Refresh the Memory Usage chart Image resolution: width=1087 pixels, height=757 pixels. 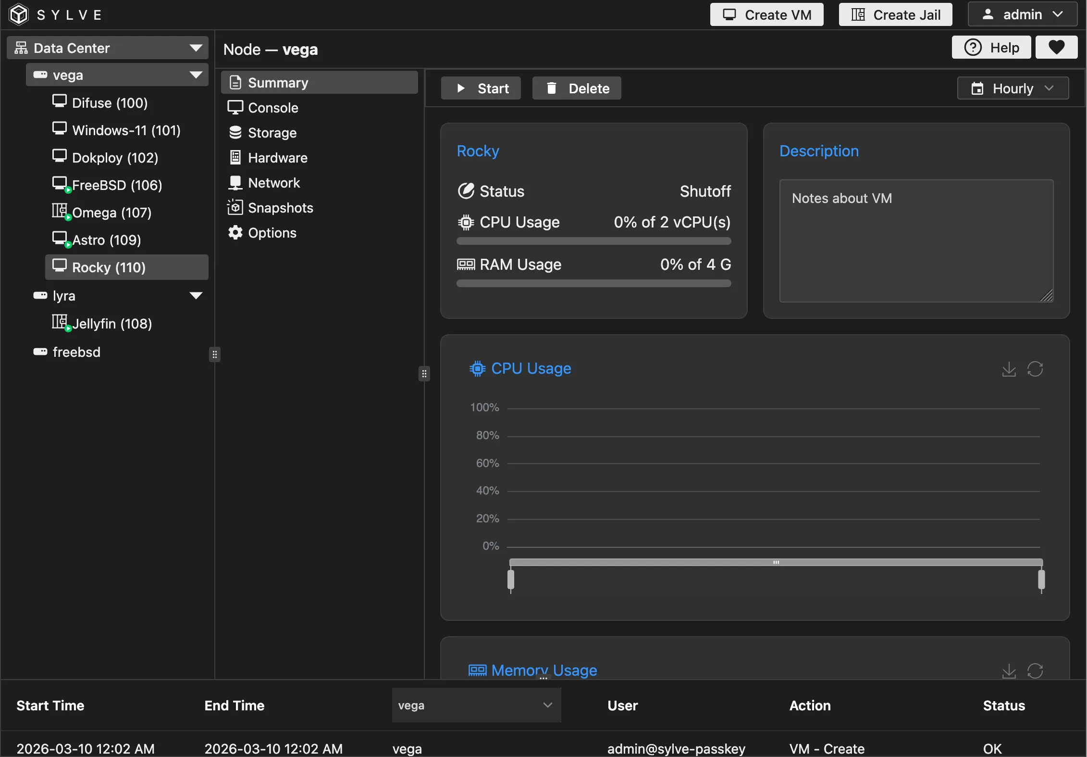1035,670
